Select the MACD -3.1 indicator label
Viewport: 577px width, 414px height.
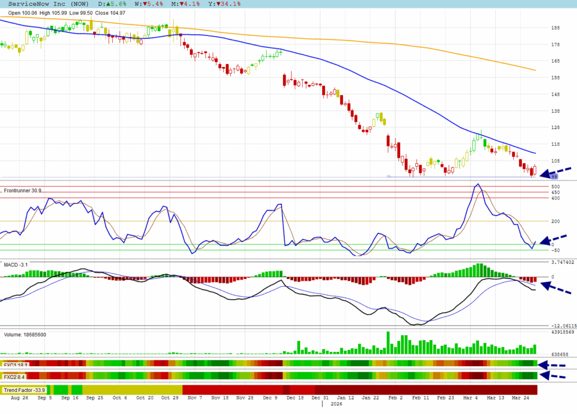16,264
